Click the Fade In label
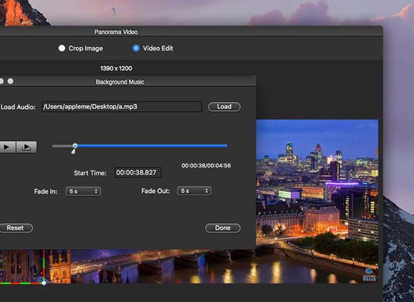The image size is (414, 302). [x=46, y=192]
